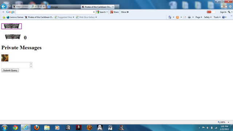Expand Suggested Sites dropdown
This screenshot has width=233, height=131.
(x=74, y=17)
